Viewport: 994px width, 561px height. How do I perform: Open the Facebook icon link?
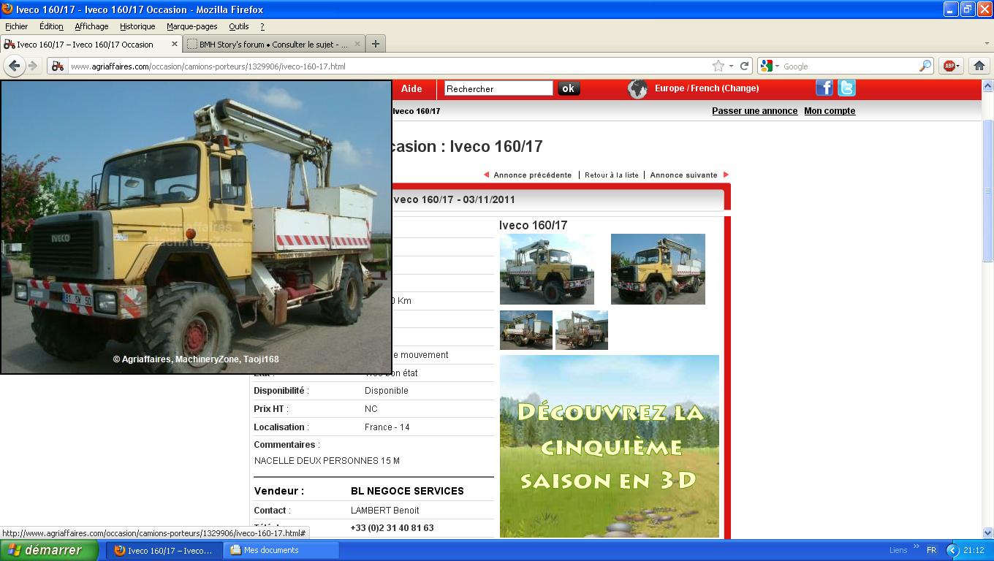824,88
